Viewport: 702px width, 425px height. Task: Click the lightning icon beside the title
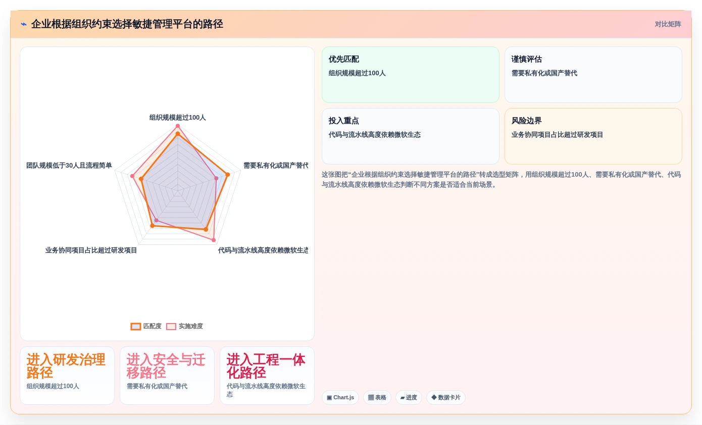click(24, 24)
